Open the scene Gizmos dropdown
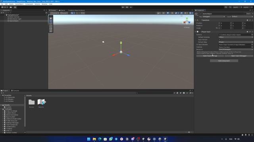Image resolution: width=254 pixels, height=142 pixels. pyautogui.click(x=191, y=13)
